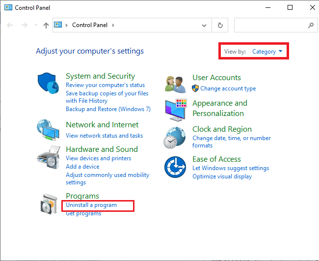Screen dimensions: 319x261
Task: Click the Hardware and Sound printer icon
Action: point(49,157)
